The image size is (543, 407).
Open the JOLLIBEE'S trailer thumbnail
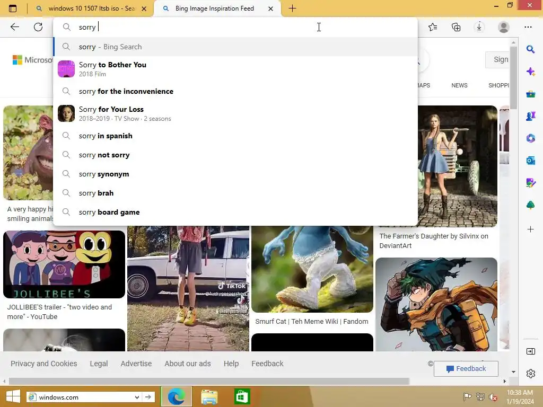(64, 264)
